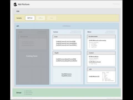Click the 12 Digit String note
133x100 pixels.
(x=93, y=64)
